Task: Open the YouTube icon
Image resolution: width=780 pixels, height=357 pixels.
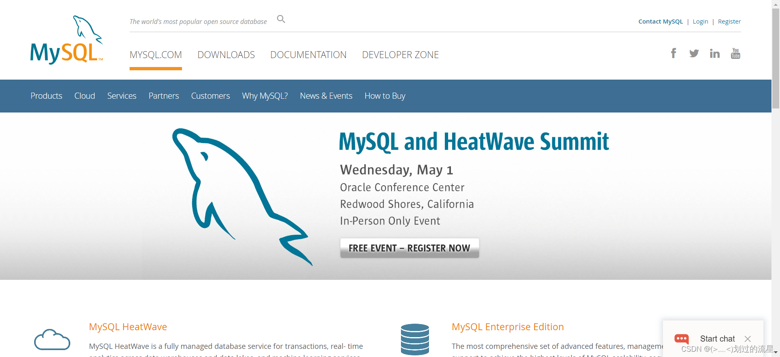Action: (x=736, y=53)
